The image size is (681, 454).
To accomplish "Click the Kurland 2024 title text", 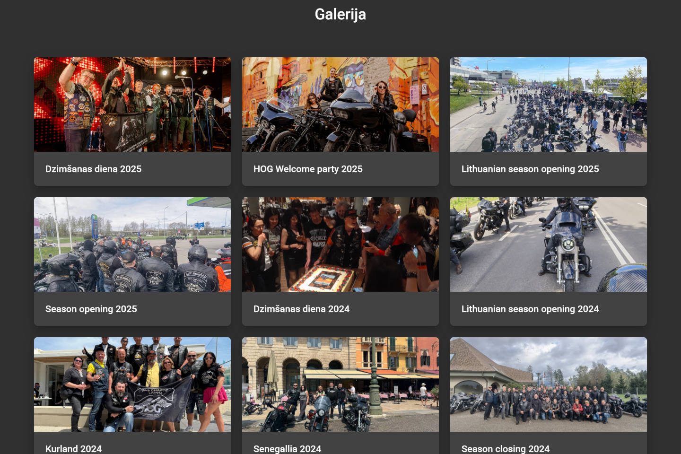I will click(x=73, y=449).
